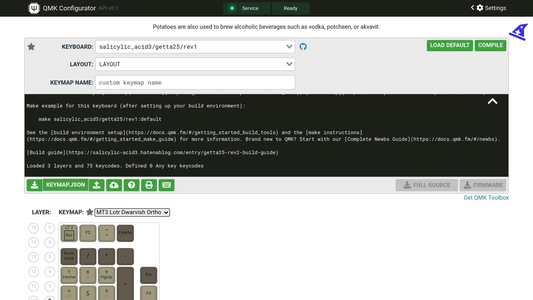Print the keymap with the printer icon
Screen dimensions: 533x300
[x=149, y=185]
